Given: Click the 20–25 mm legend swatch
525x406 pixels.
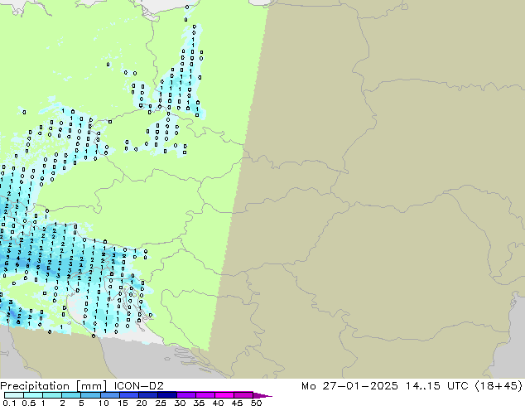Looking at the screenshot, I should click(x=148, y=395).
